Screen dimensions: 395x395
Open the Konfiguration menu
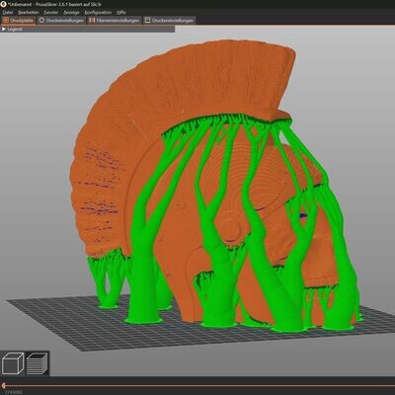(98, 12)
